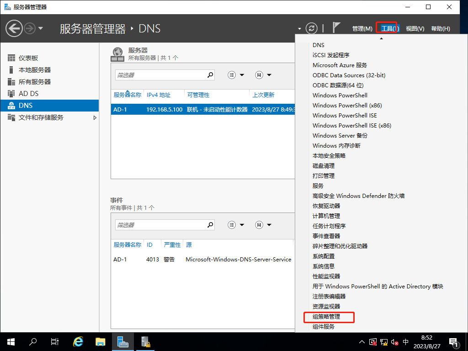Open Task View on the taskbar

(x=55, y=342)
